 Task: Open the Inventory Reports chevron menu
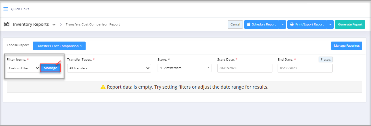pyautogui.click(x=54, y=24)
